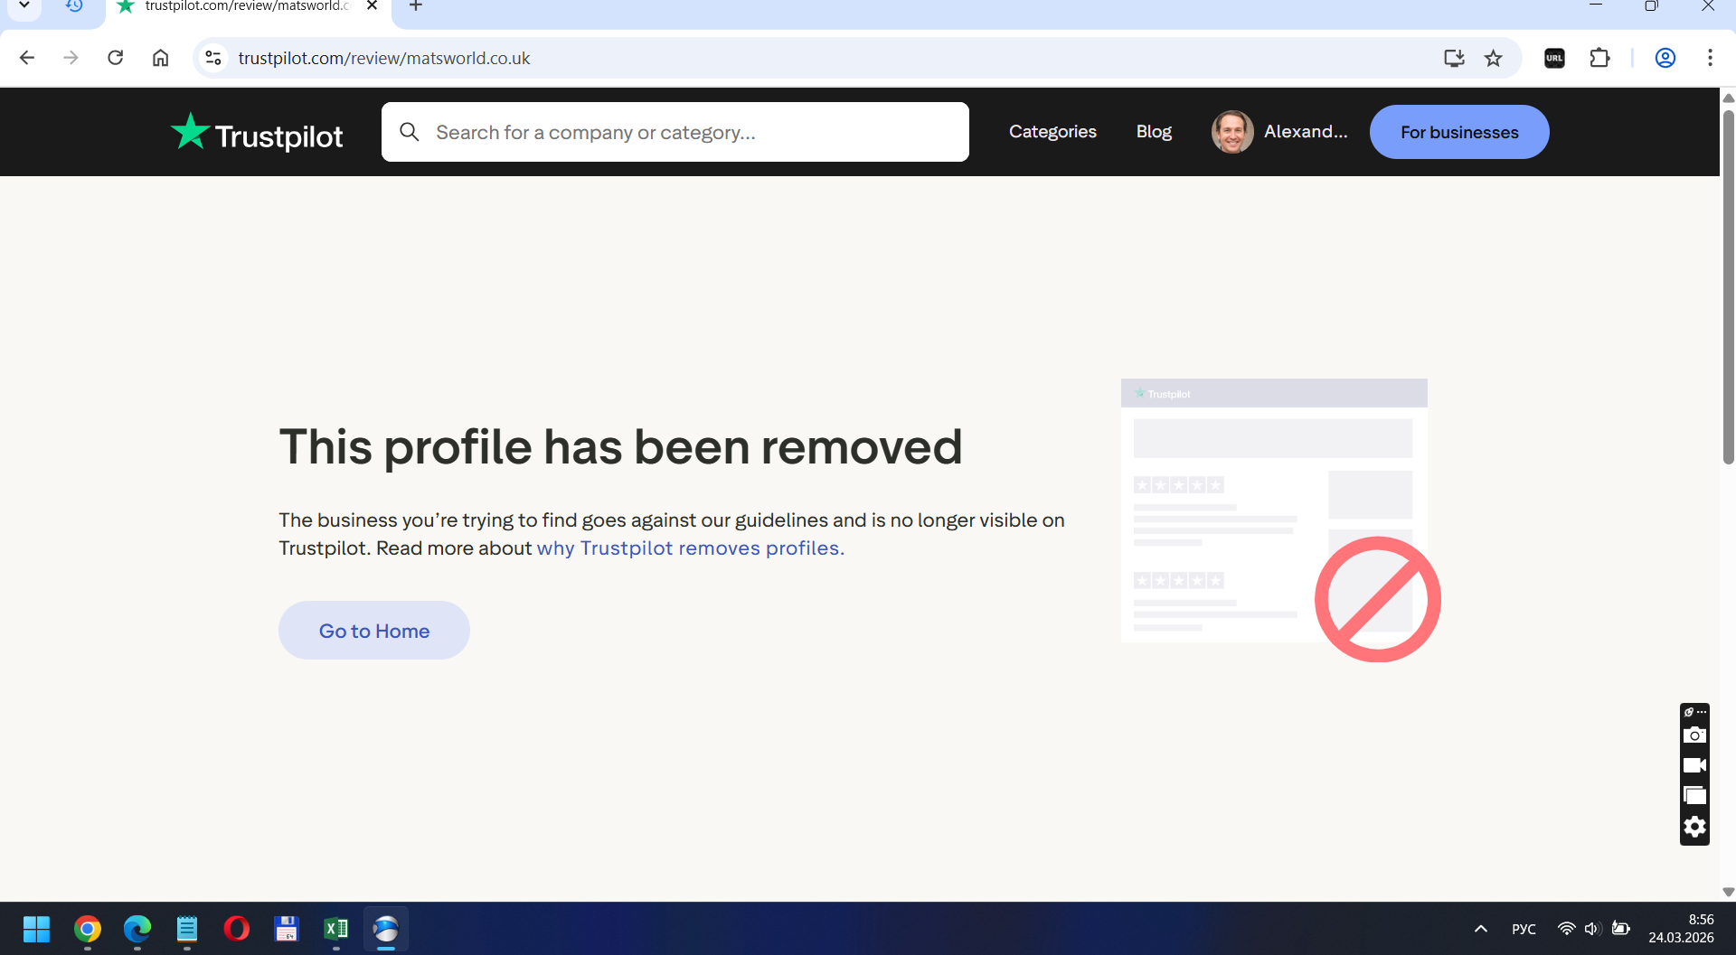Take a screenshot with the camera icon
The width and height of the screenshot is (1736, 955).
click(x=1694, y=735)
